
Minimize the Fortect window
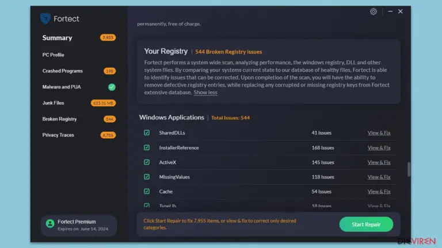click(x=390, y=11)
